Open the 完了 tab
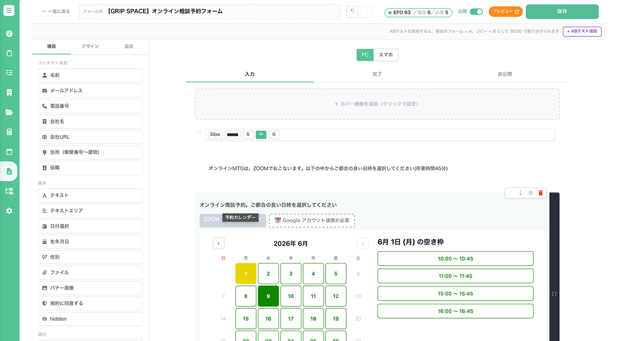 click(377, 74)
